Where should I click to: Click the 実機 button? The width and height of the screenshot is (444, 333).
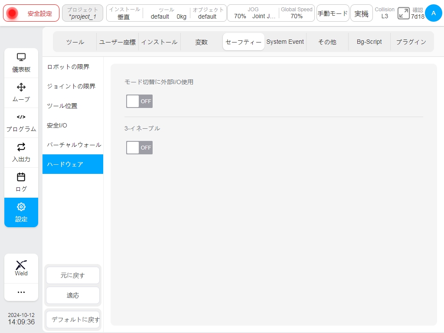click(361, 13)
